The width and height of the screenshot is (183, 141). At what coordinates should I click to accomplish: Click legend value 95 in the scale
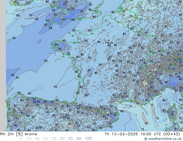(x=70, y=139)
